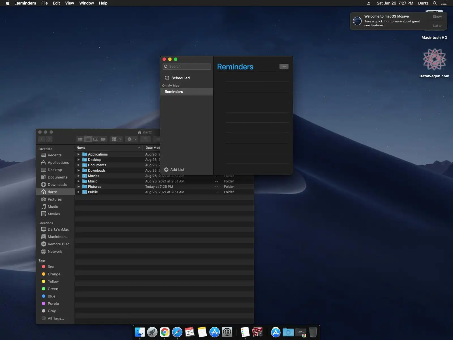453x340 pixels.
Task: Click Show on the Mojave welcome notification
Action: (437, 17)
